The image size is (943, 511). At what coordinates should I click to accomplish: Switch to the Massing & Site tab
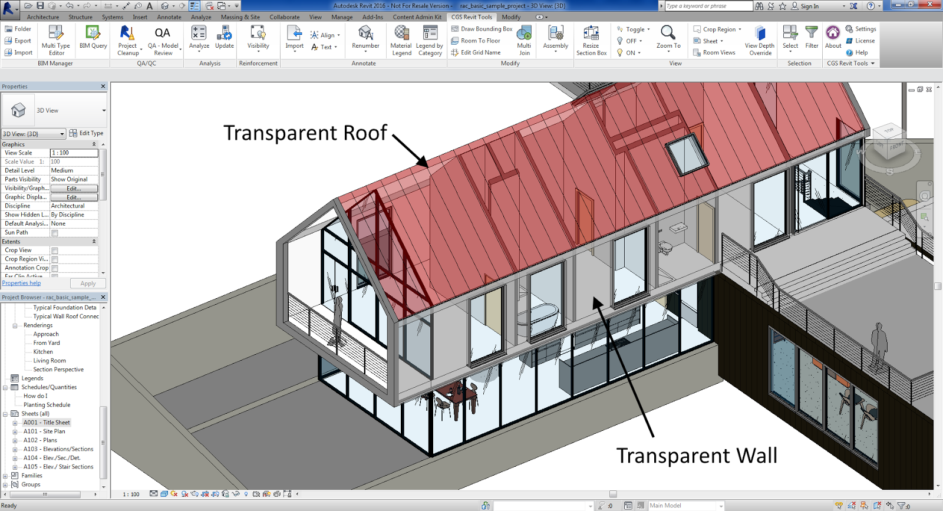240,17
